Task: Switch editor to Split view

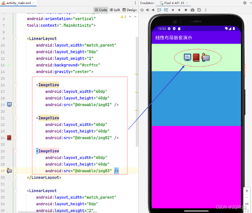Action: 115,10
